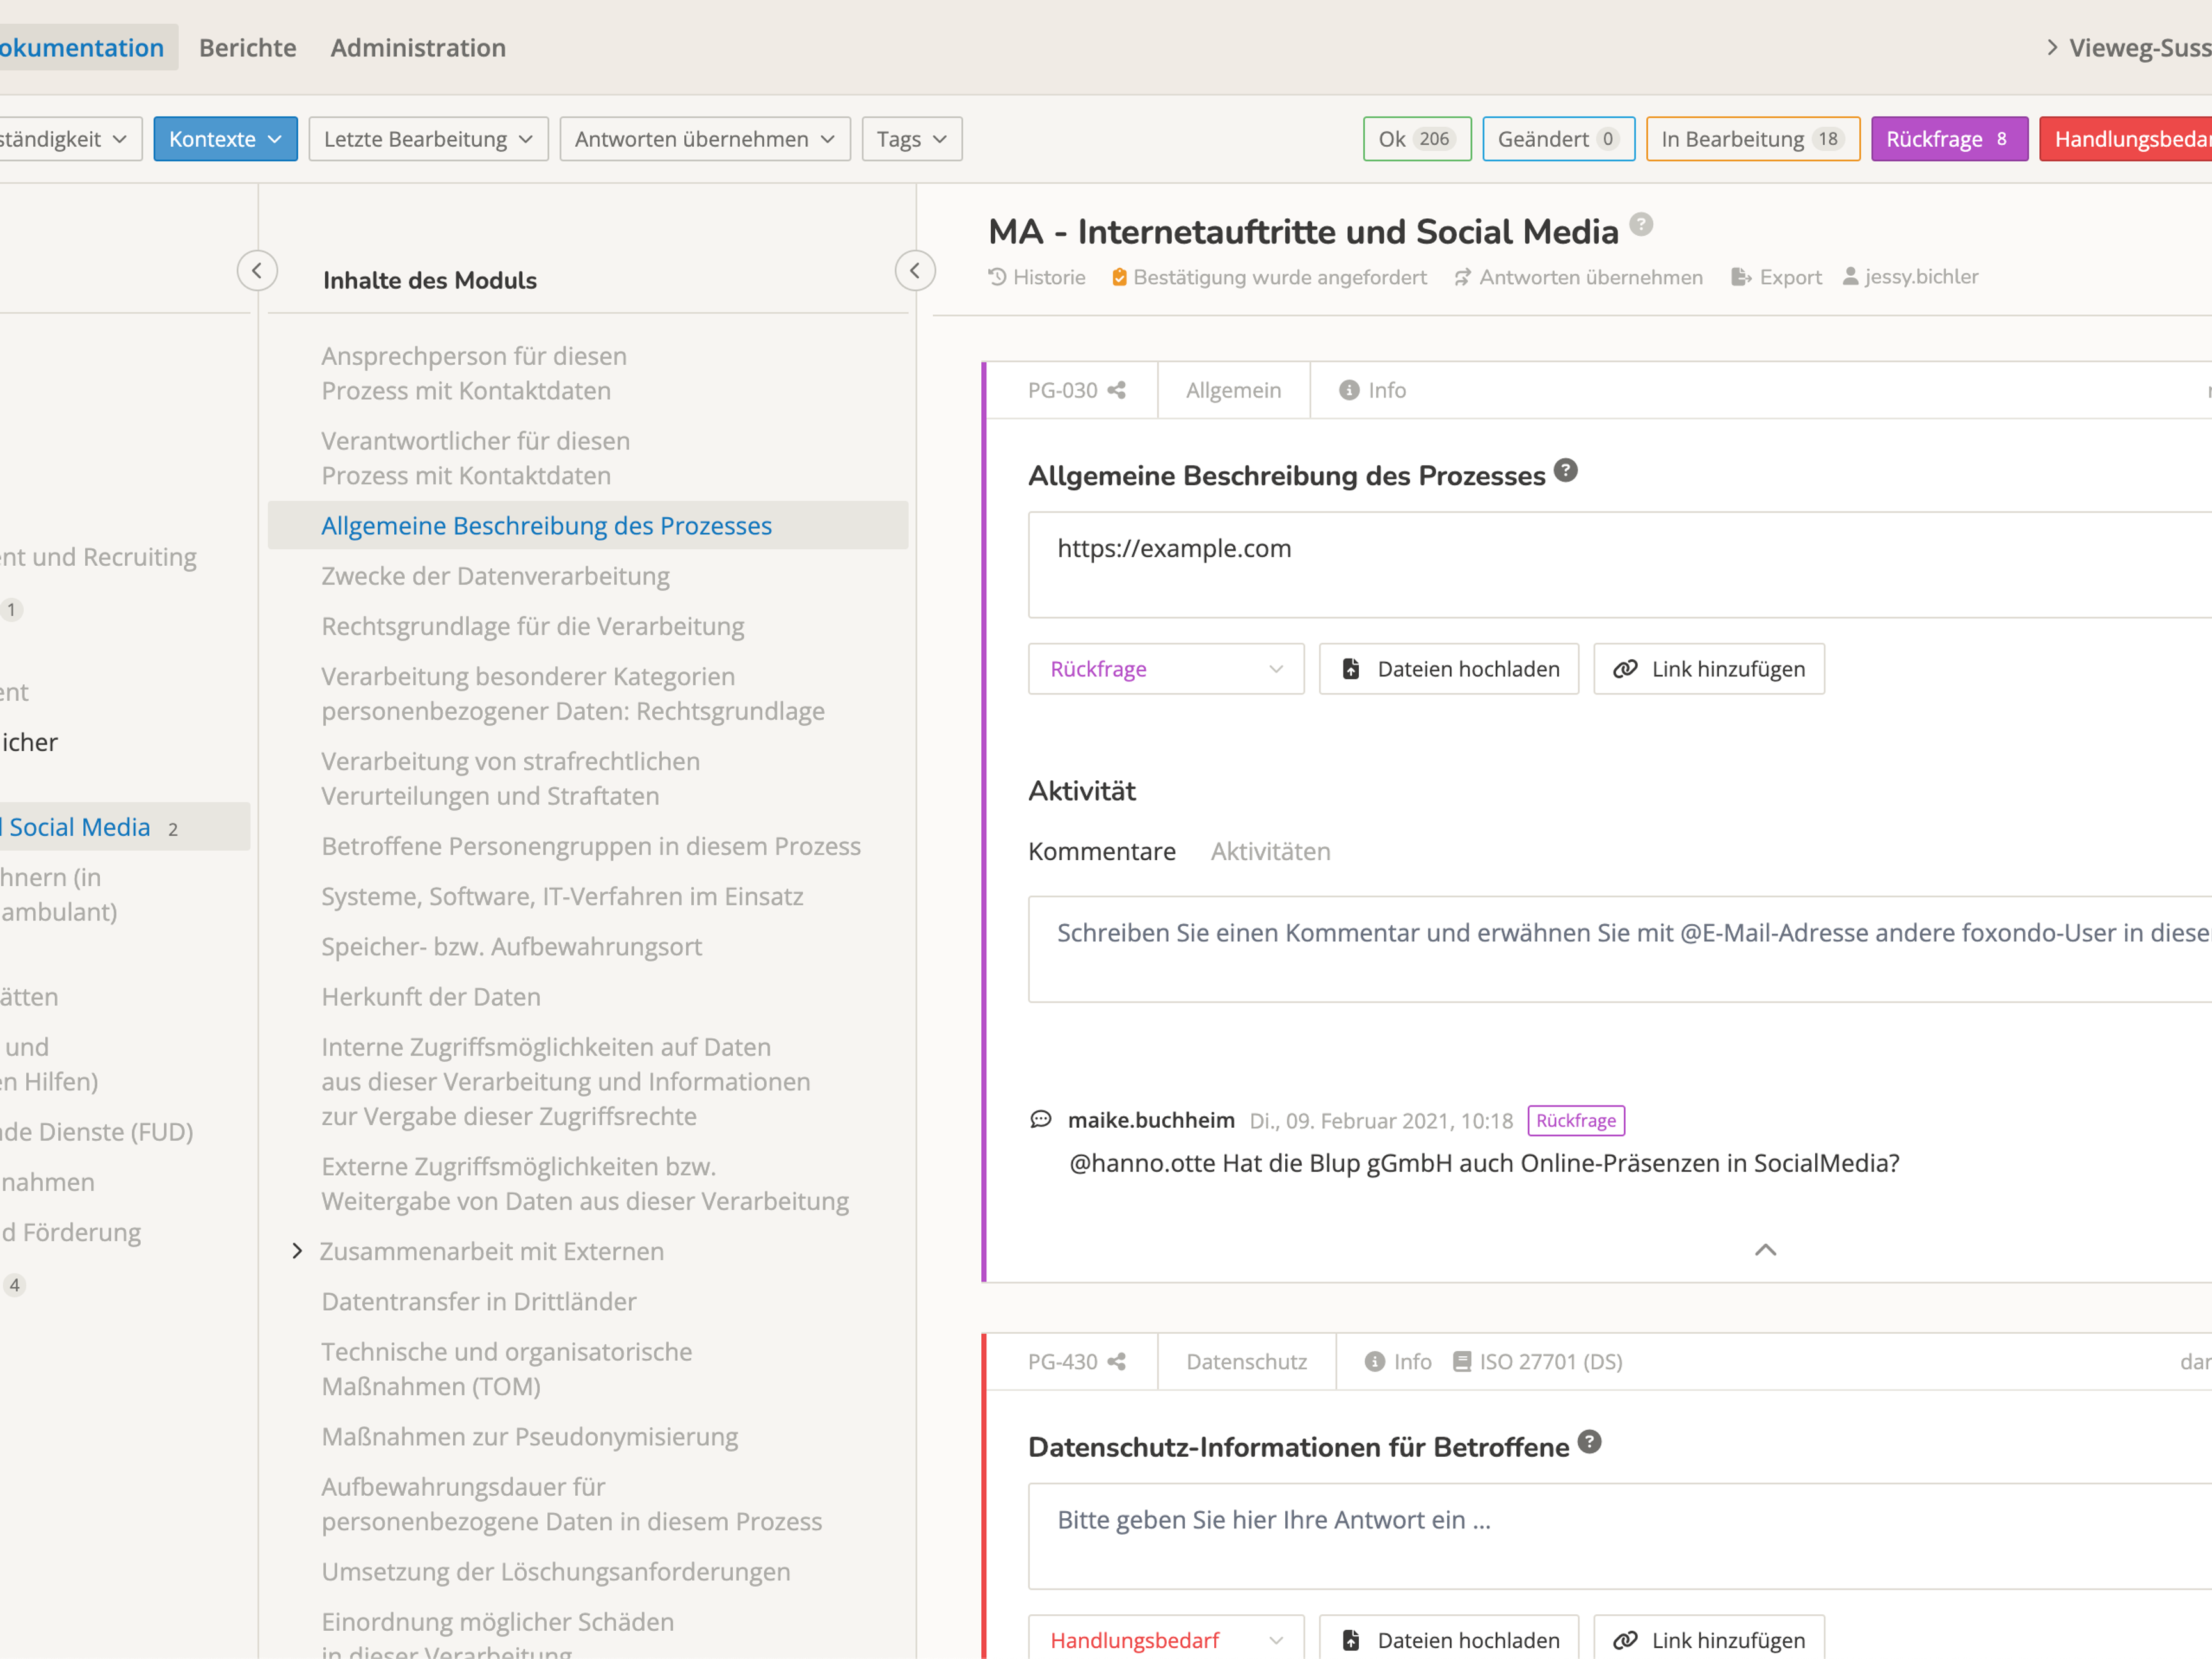Filter by Ok status 206

[1417, 139]
